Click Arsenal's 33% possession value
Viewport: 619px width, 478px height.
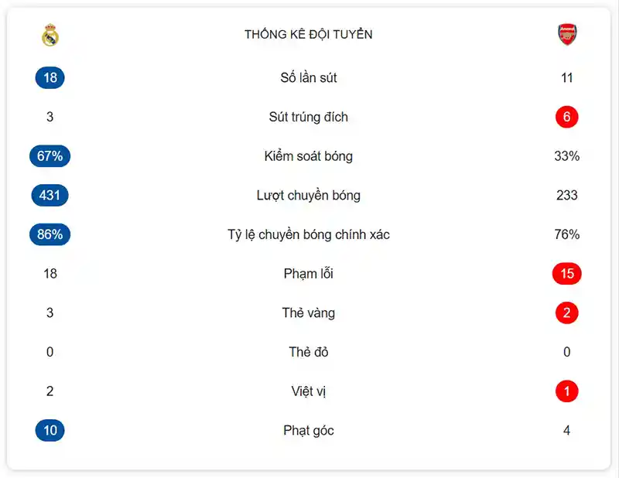click(567, 156)
